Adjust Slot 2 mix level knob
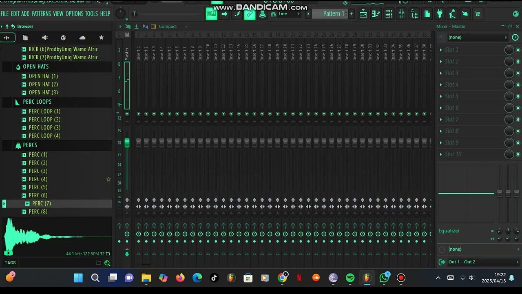The image size is (522, 294). point(509,62)
